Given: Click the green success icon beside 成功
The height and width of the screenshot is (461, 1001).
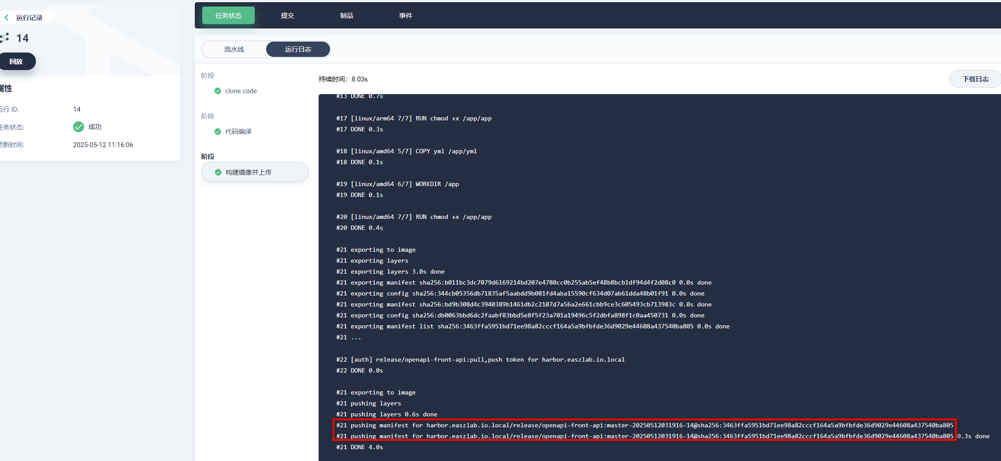Looking at the screenshot, I should (78, 127).
